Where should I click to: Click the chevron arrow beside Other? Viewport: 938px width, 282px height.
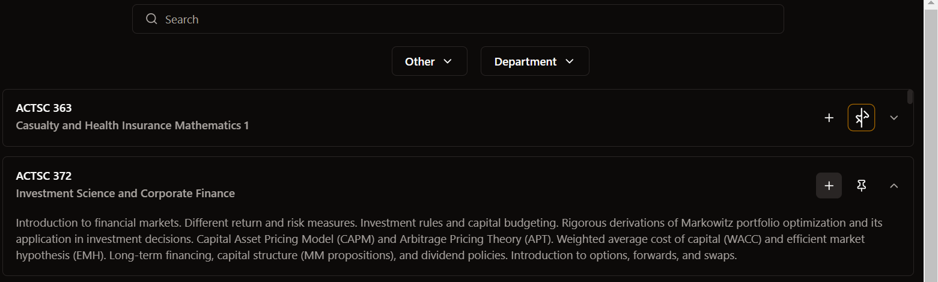447,61
